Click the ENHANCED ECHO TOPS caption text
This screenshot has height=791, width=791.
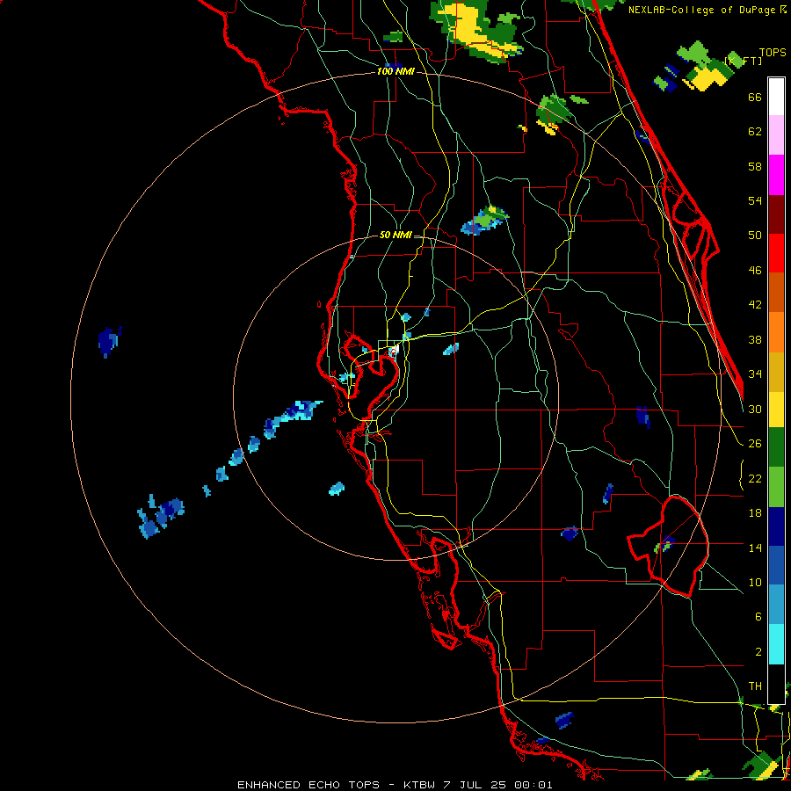pyautogui.click(x=308, y=785)
